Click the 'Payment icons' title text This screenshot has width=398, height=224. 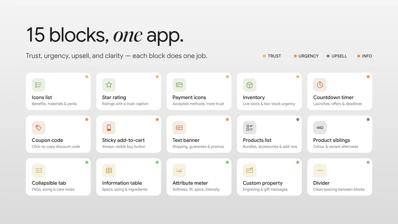click(x=189, y=98)
